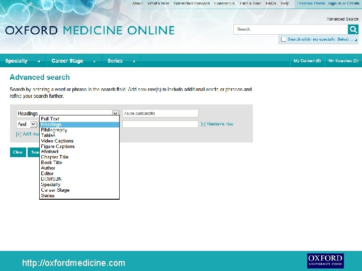Choose Tables in dropdown list
Screen dimensions: 362x271
[x=79, y=135]
